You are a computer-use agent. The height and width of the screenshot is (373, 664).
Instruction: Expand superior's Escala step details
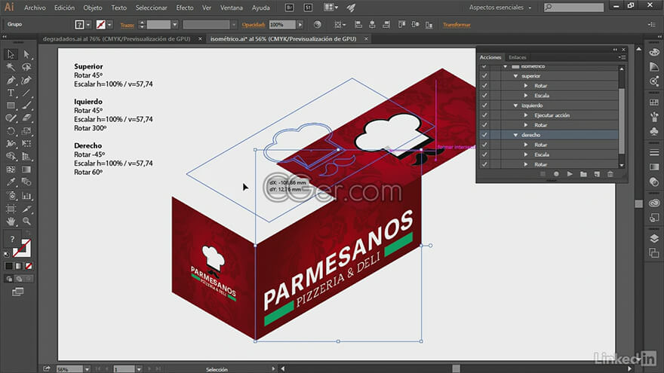coord(526,95)
